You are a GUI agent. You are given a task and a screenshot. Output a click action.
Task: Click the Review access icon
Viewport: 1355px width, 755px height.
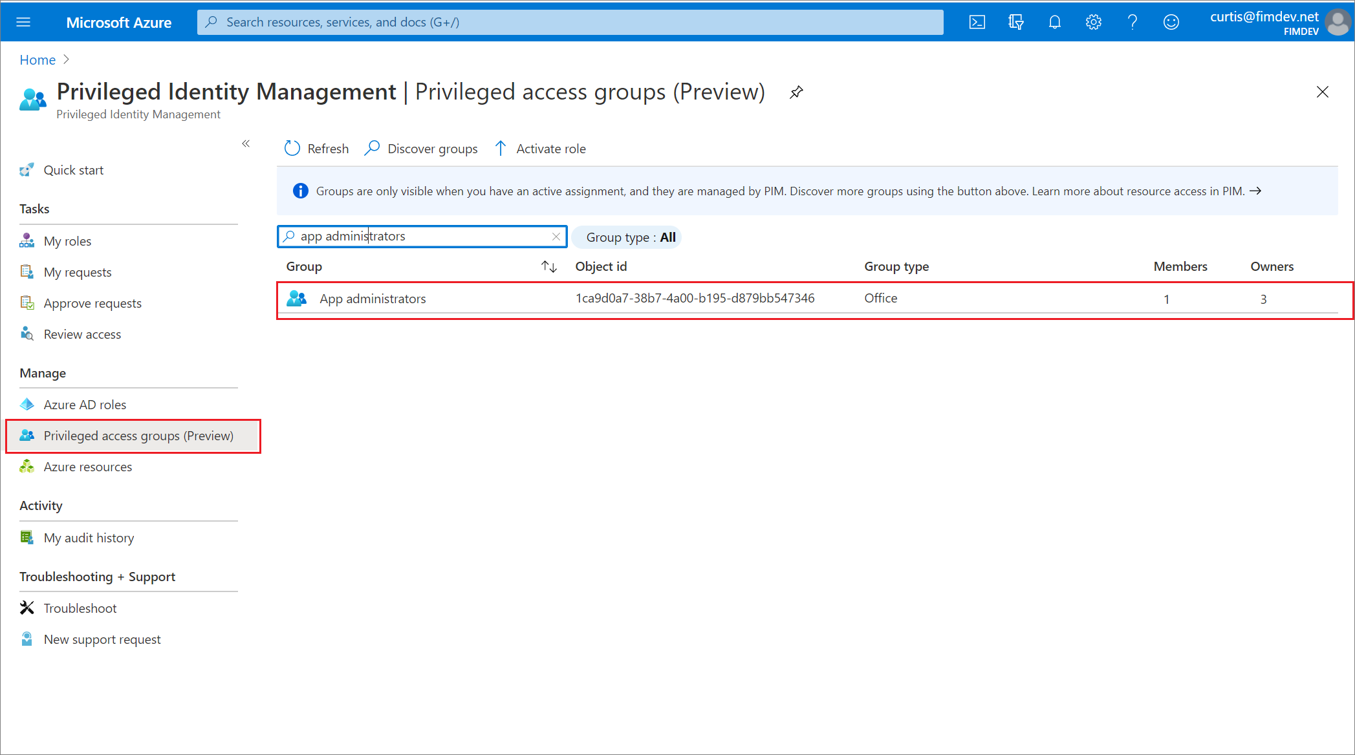pyautogui.click(x=27, y=334)
